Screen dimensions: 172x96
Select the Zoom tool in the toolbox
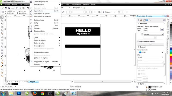pyautogui.click(x=2, y=27)
